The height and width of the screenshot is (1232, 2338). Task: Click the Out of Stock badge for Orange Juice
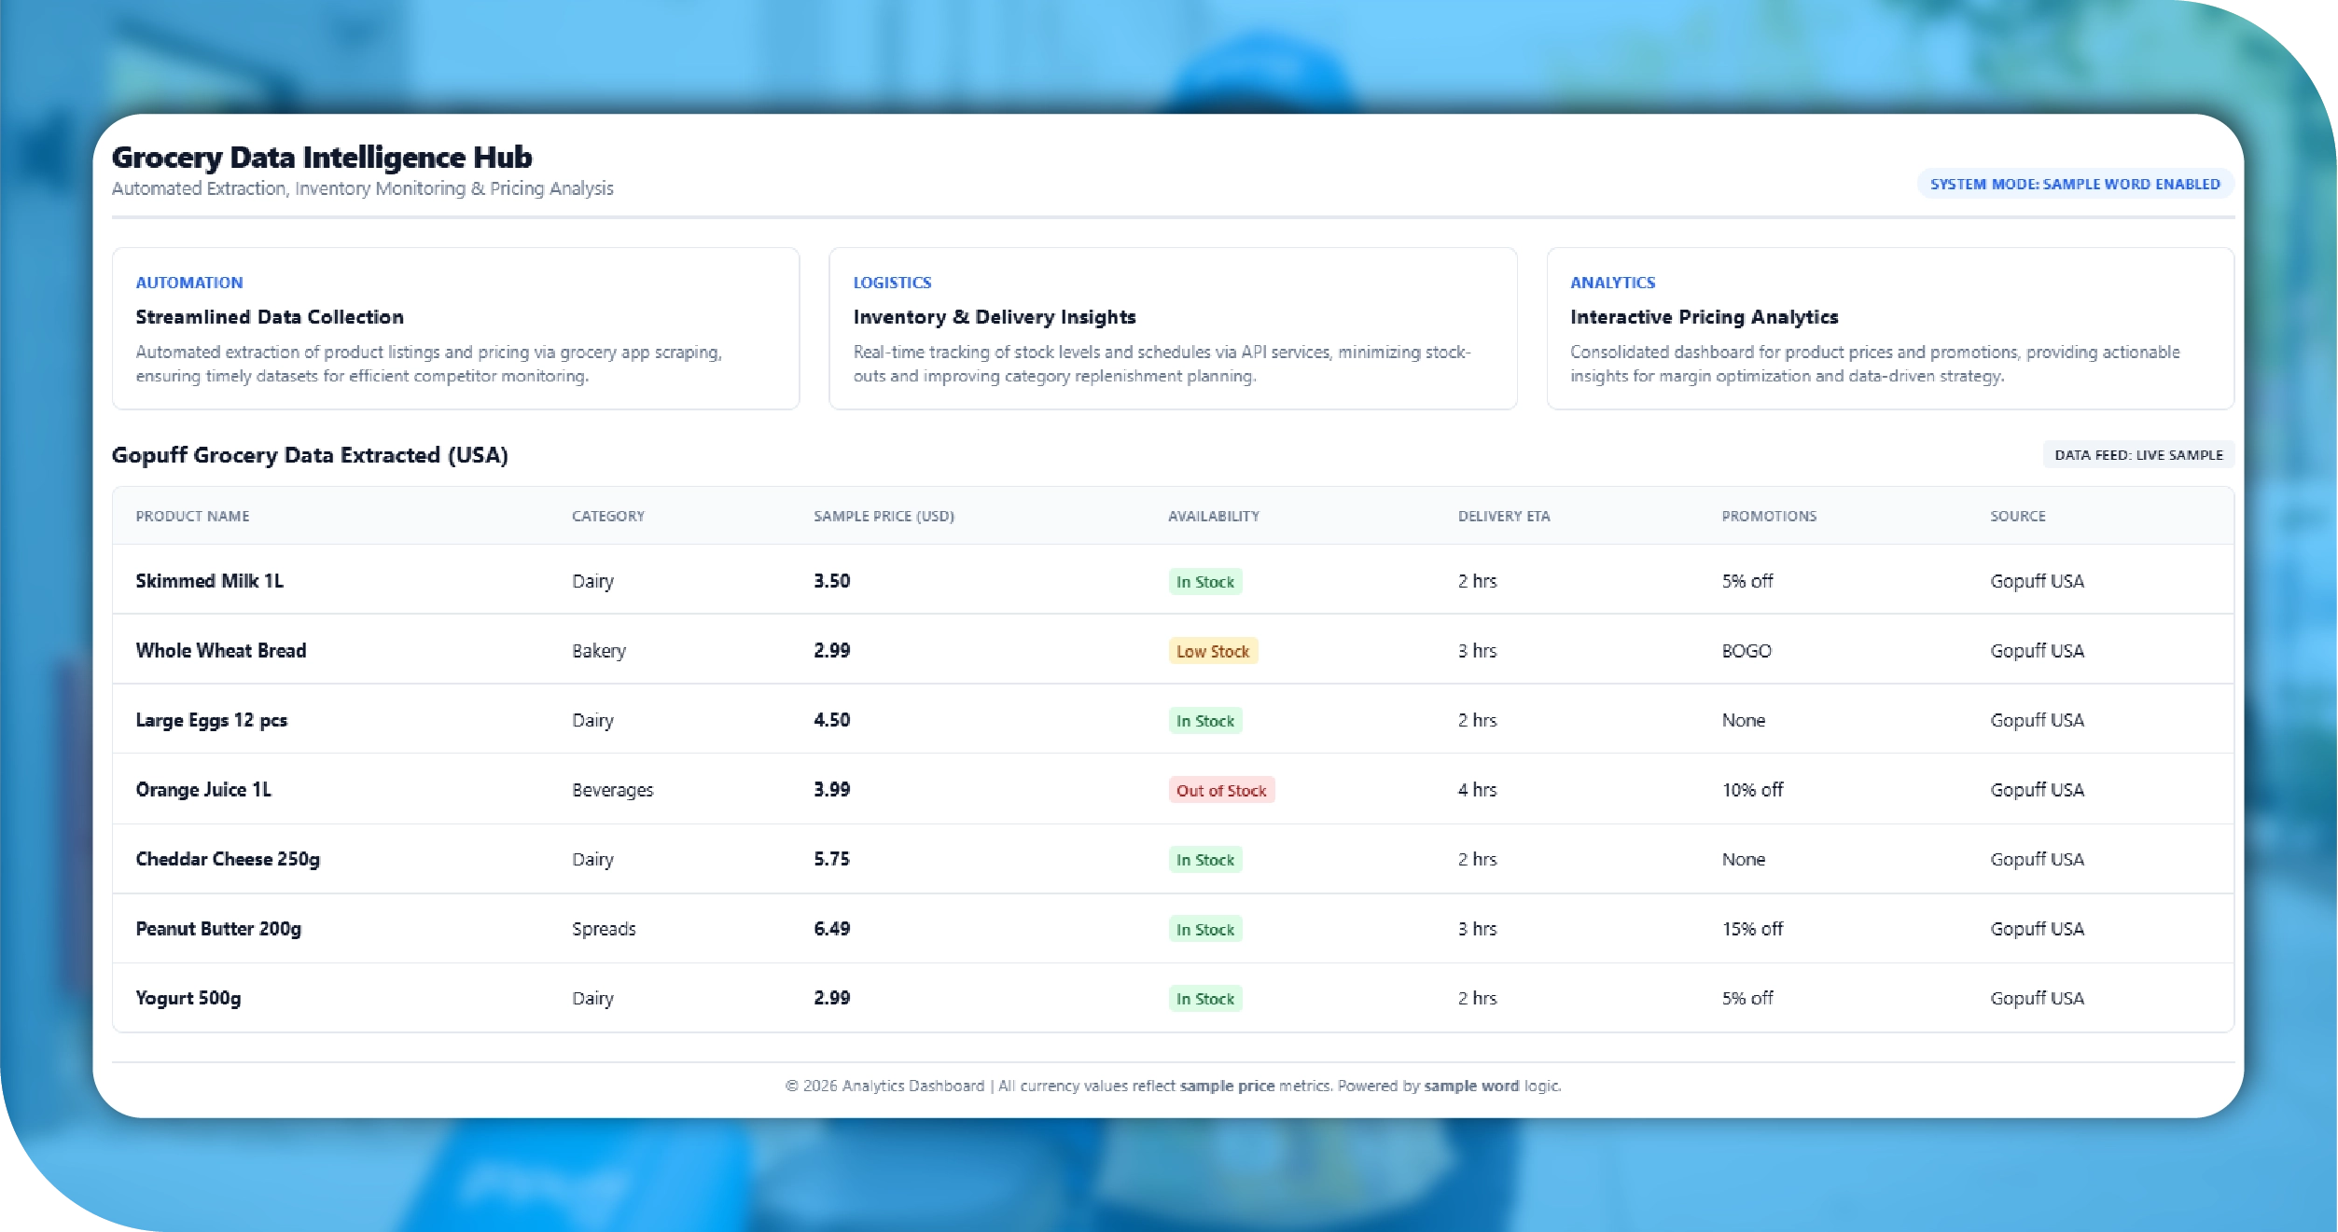tap(1220, 790)
